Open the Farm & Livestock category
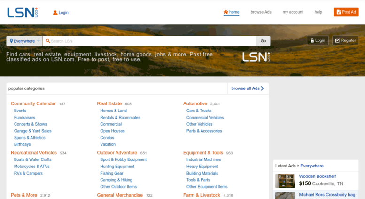The image size is (365, 199). point(202,195)
